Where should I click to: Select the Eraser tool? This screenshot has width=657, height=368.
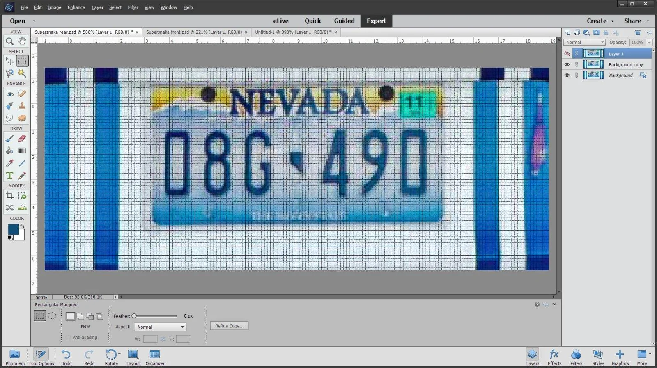22,138
